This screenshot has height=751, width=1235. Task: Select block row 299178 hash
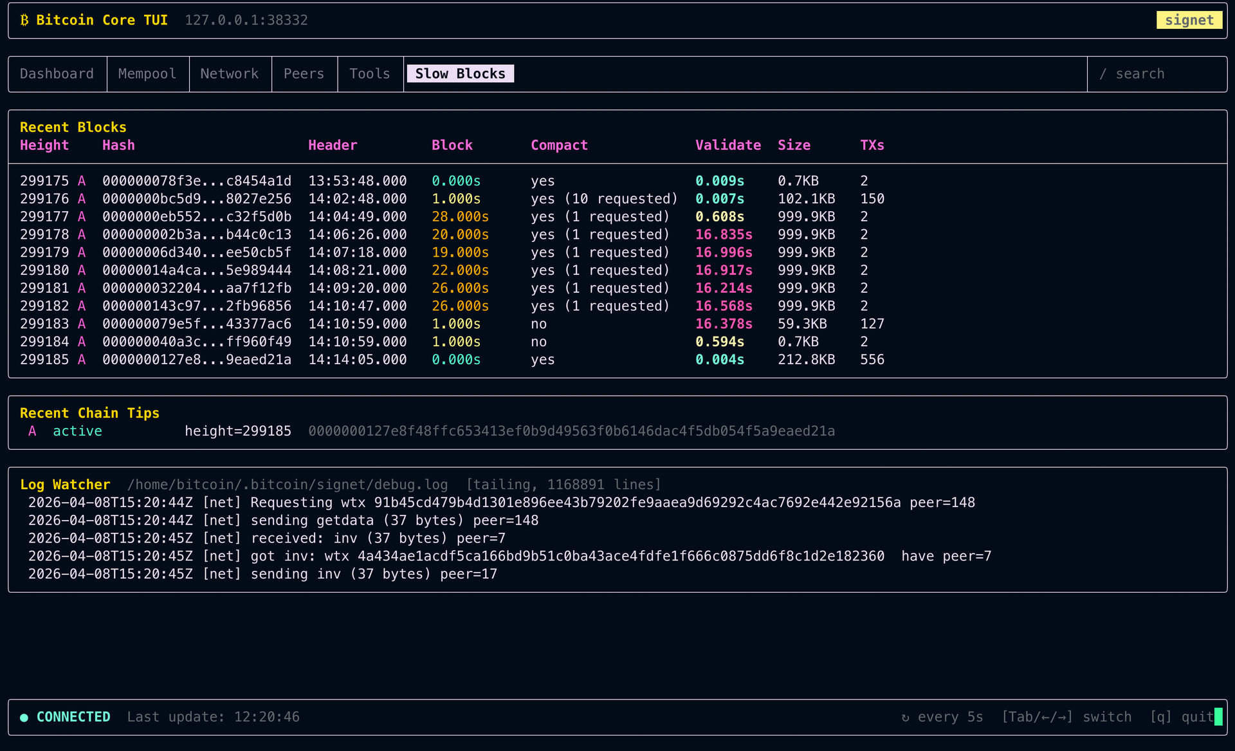[196, 235]
